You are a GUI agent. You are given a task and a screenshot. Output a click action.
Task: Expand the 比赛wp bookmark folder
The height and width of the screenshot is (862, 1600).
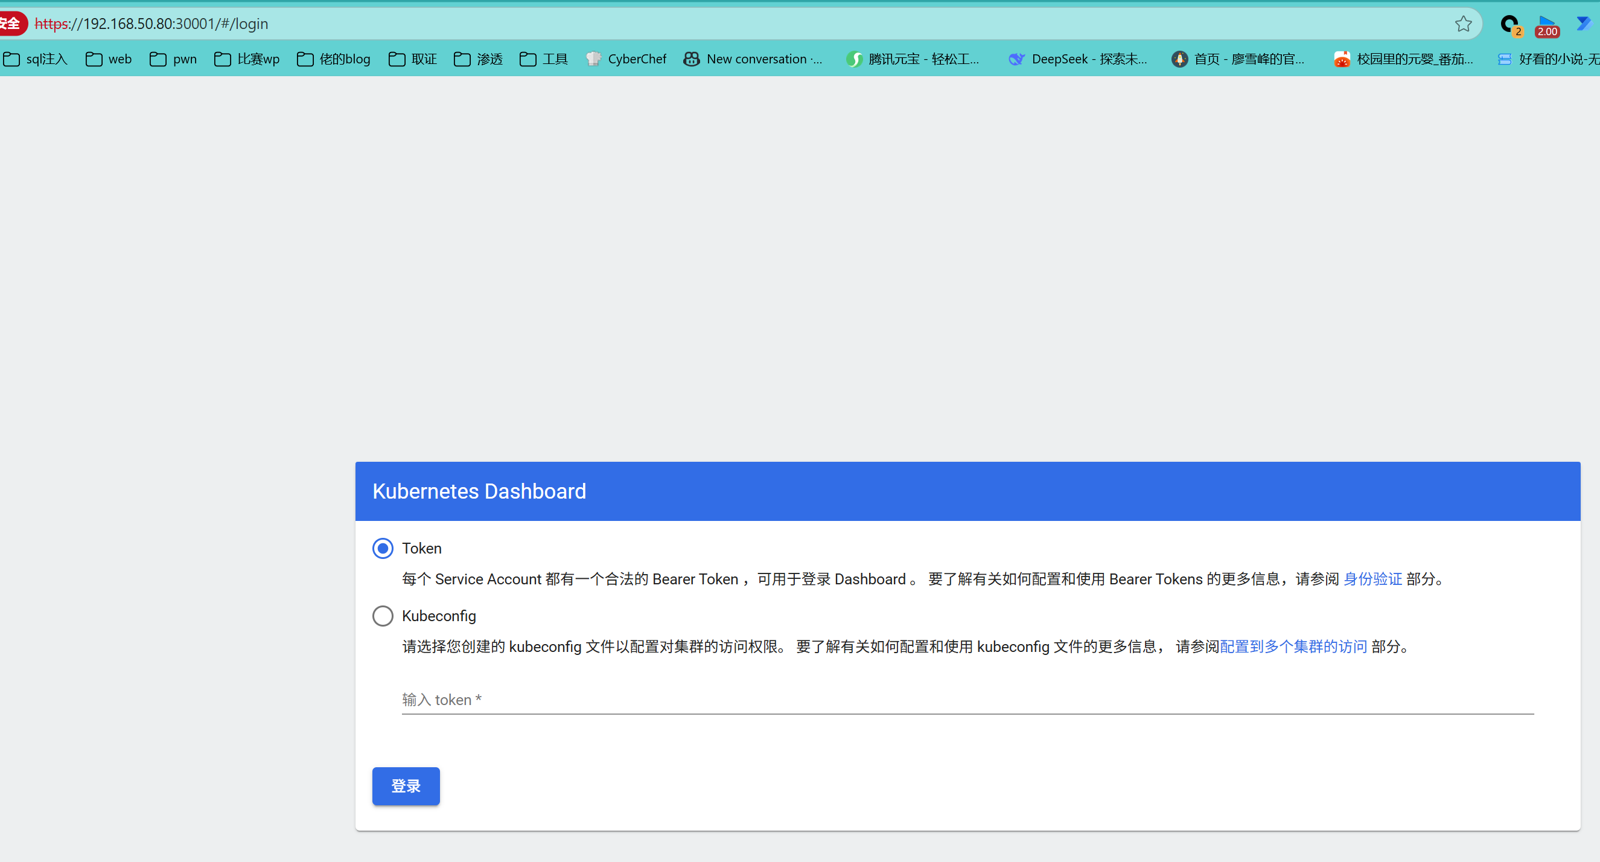click(x=247, y=59)
